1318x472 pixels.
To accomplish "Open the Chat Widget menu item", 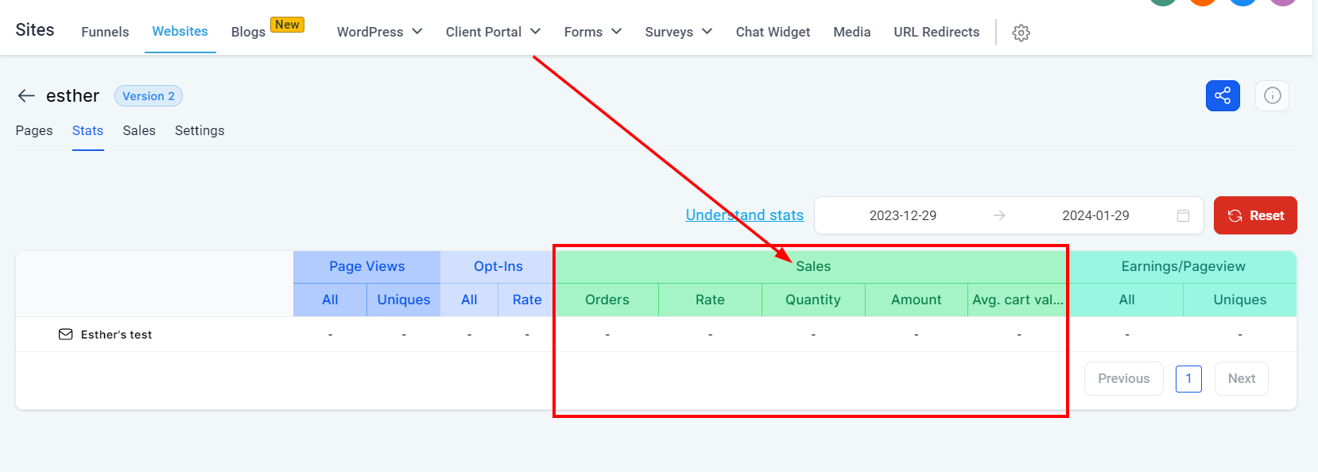I will [x=773, y=32].
